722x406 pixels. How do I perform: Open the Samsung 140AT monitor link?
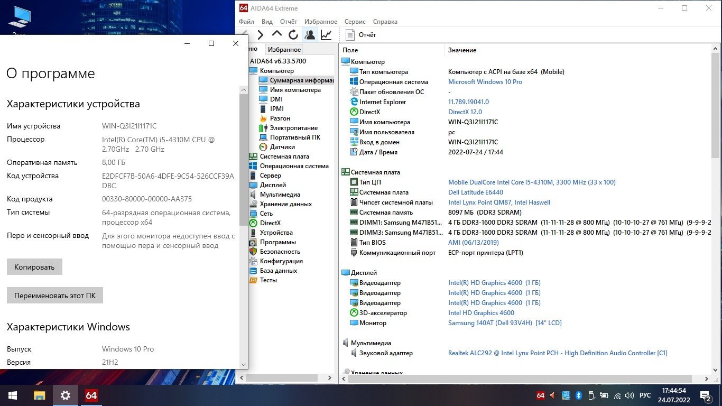click(505, 323)
